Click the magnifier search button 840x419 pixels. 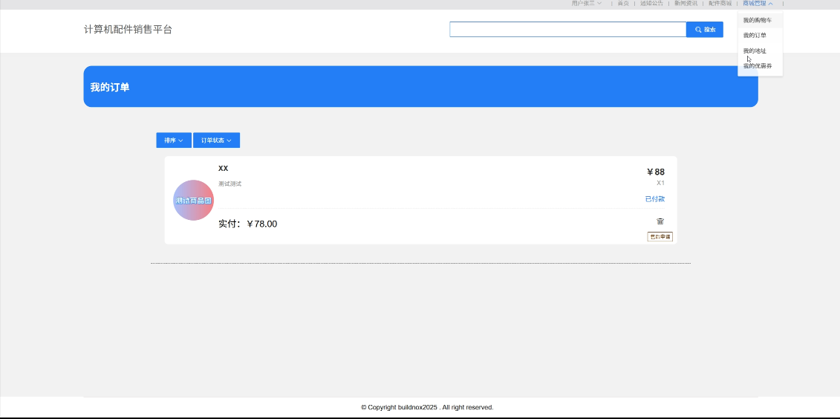(x=704, y=30)
